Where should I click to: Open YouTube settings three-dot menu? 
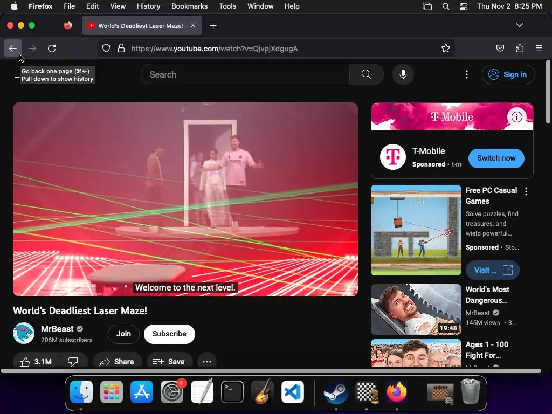467,74
